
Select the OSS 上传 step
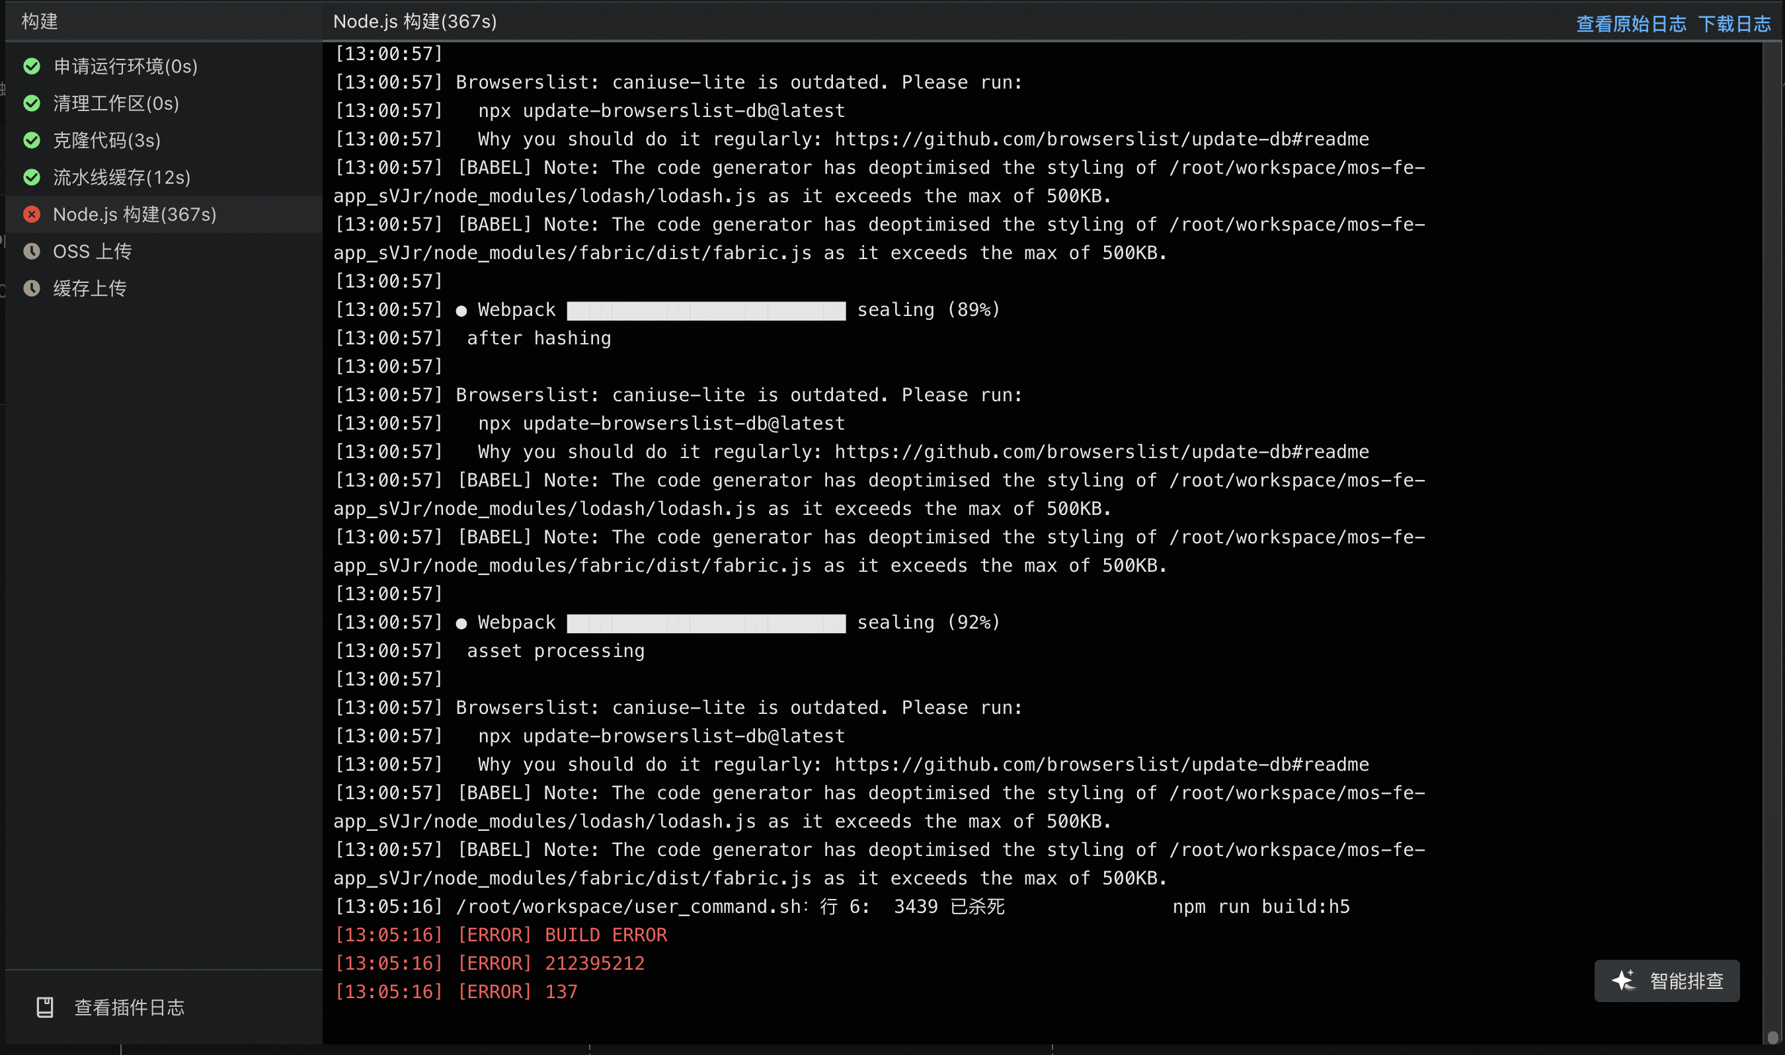163,251
